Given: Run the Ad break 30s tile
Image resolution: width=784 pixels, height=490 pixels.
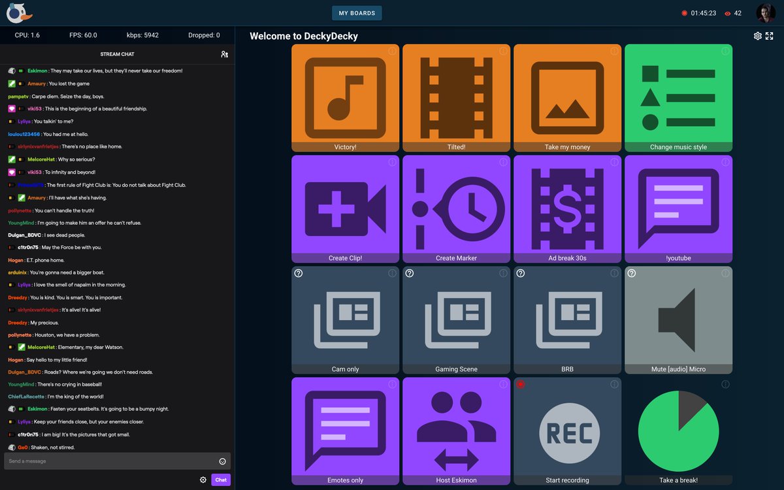Looking at the screenshot, I should point(567,209).
